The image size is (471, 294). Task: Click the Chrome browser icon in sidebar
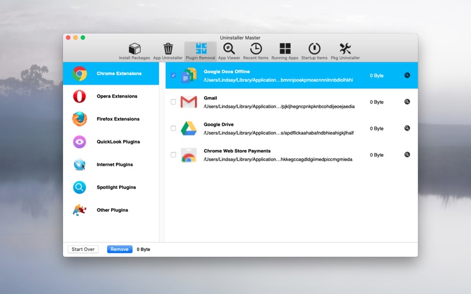click(x=79, y=73)
